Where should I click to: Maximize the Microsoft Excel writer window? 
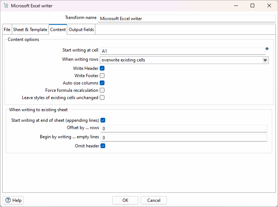(x=252, y=6)
